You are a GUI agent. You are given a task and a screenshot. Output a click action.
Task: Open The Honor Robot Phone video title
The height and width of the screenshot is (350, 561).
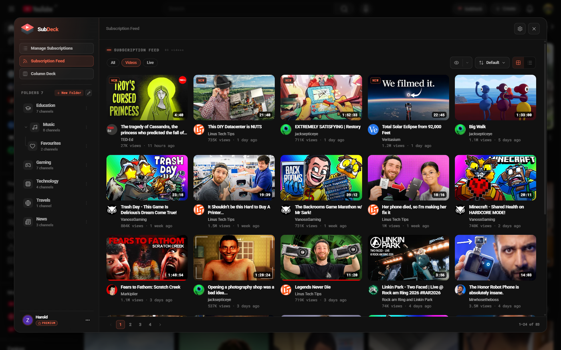coord(494,290)
